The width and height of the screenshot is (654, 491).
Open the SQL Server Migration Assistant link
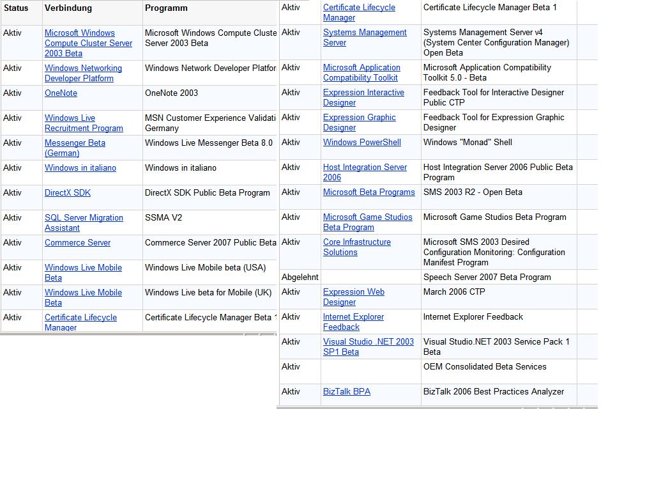pos(84,223)
